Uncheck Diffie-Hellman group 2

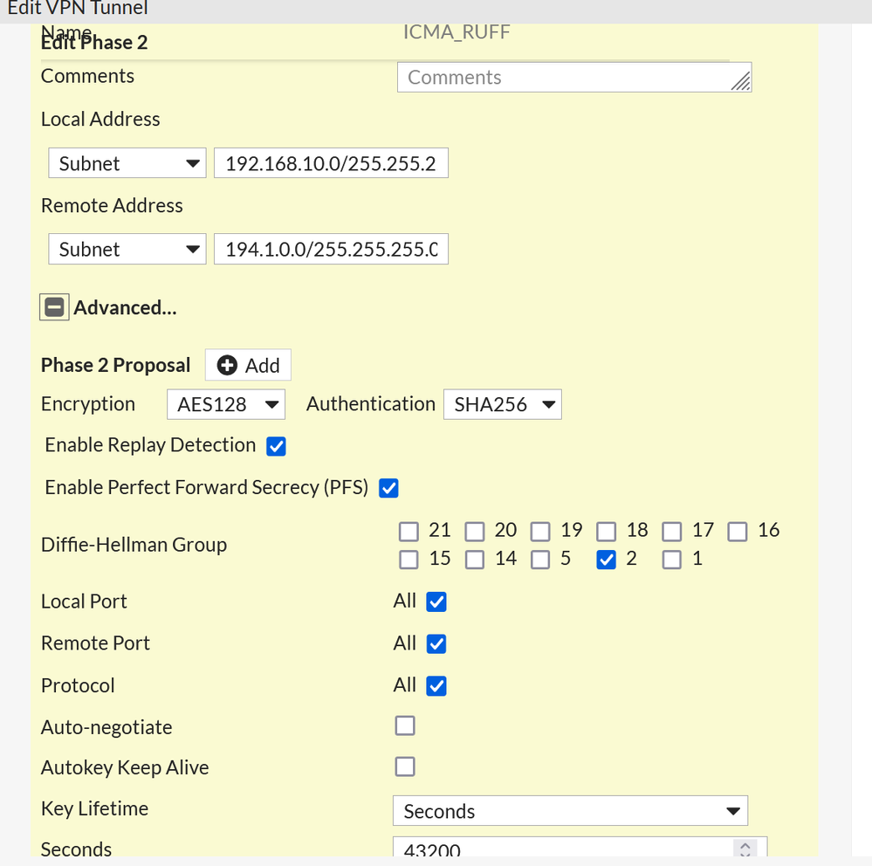(606, 560)
